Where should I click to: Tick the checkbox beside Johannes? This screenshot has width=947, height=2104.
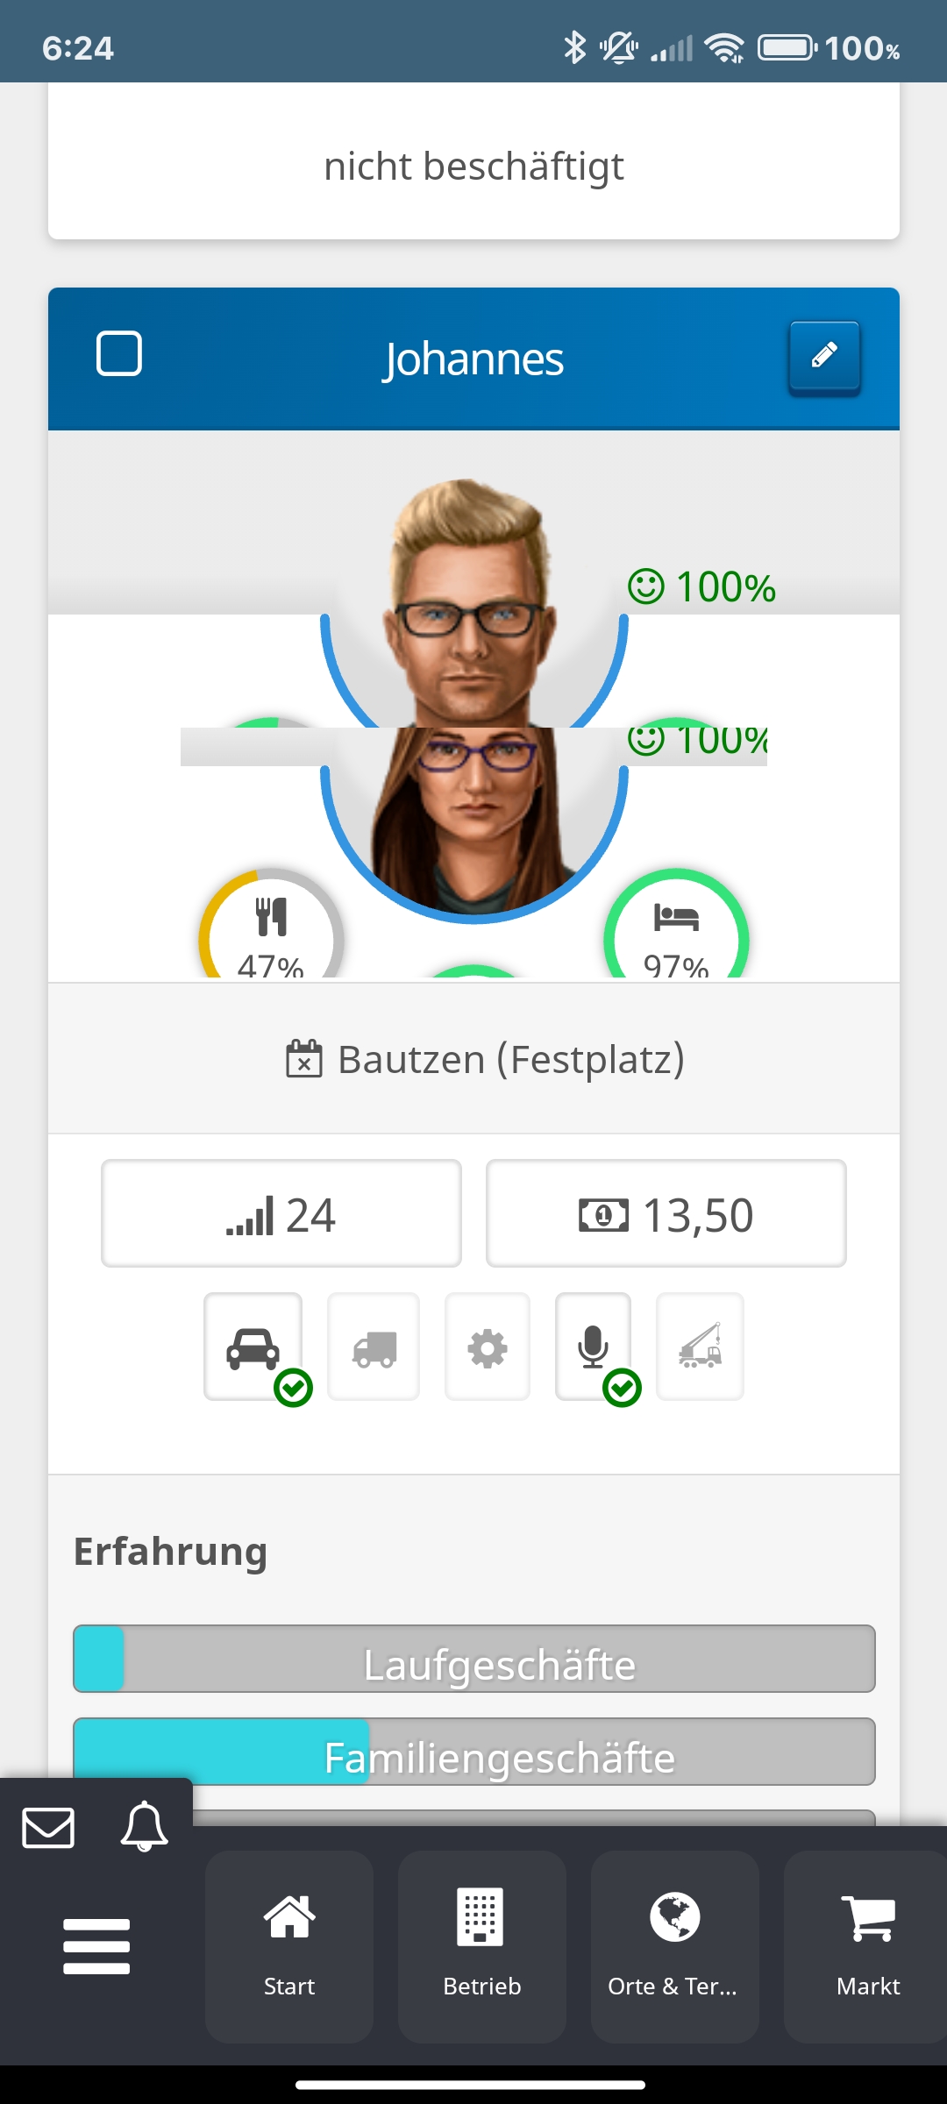point(118,353)
